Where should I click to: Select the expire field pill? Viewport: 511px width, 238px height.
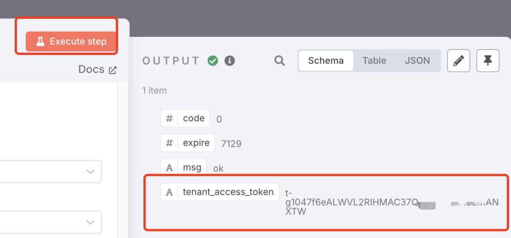click(x=196, y=143)
